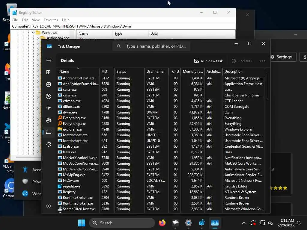Open the Services page in Task Manager sidebar
The height and width of the screenshot is (230, 307).
pyautogui.click(x=49, y=144)
